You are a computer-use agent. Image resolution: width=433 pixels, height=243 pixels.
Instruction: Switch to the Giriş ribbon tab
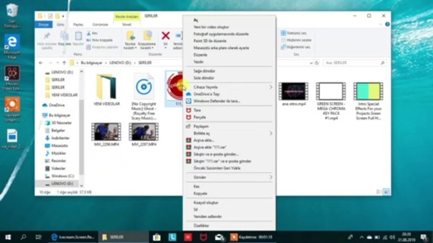point(61,25)
